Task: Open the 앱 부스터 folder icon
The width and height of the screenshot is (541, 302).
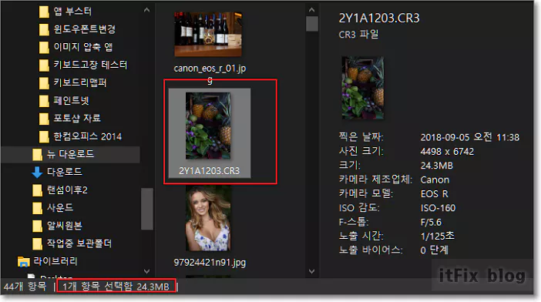Action: [x=44, y=12]
